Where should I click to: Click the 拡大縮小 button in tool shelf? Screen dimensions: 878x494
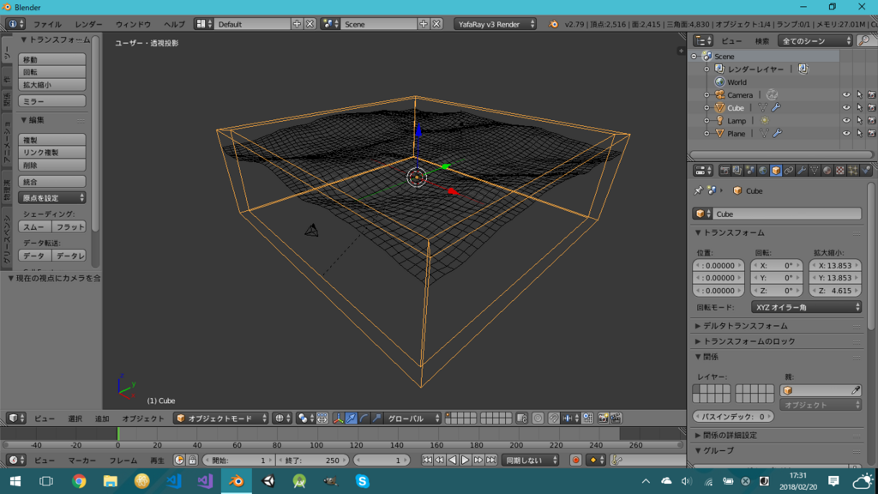(x=52, y=85)
